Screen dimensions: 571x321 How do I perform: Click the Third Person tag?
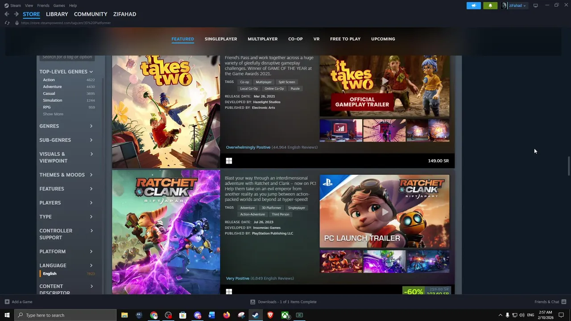coord(281,214)
